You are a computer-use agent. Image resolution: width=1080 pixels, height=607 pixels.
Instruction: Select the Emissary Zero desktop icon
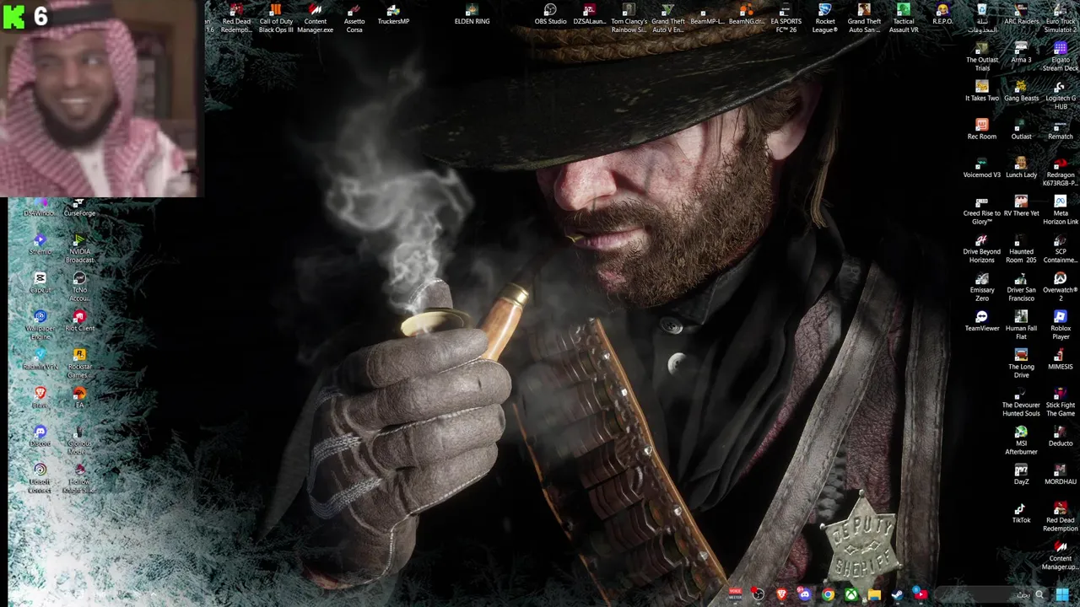tap(982, 287)
